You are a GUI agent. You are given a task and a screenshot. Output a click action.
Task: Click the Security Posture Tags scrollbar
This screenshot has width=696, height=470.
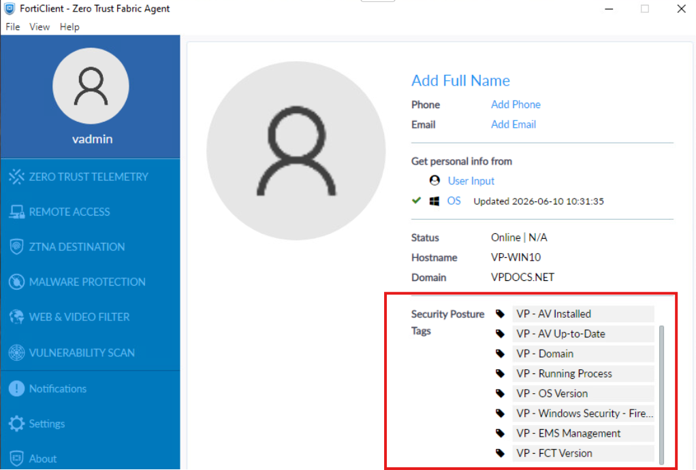click(x=661, y=395)
